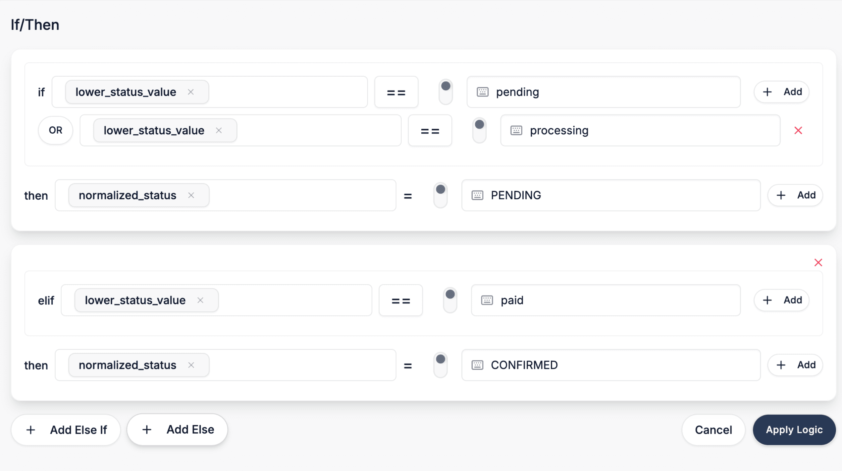Image resolution: width=842 pixels, height=471 pixels.
Task: Click Add Else If button
Action: pyautogui.click(x=66, y=430)
